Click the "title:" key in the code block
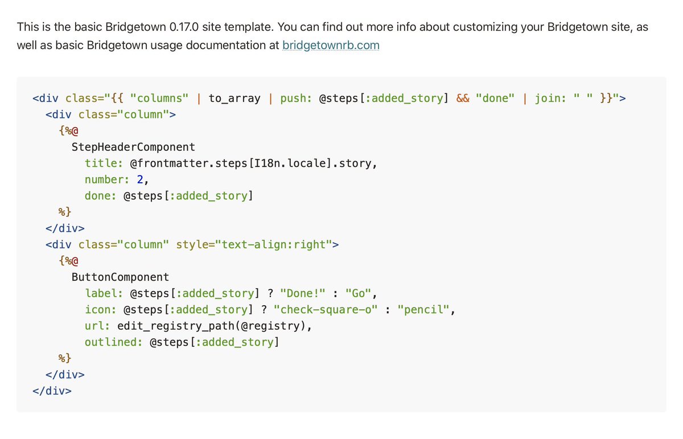Image resolution: width=683 pixels, height=439 pixels. pyautogui.click(x=104, y=163)
